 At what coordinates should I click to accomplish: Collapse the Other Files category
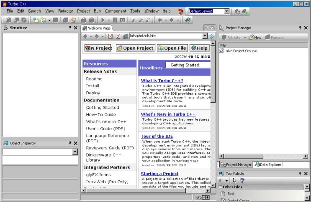pos(221,187)
